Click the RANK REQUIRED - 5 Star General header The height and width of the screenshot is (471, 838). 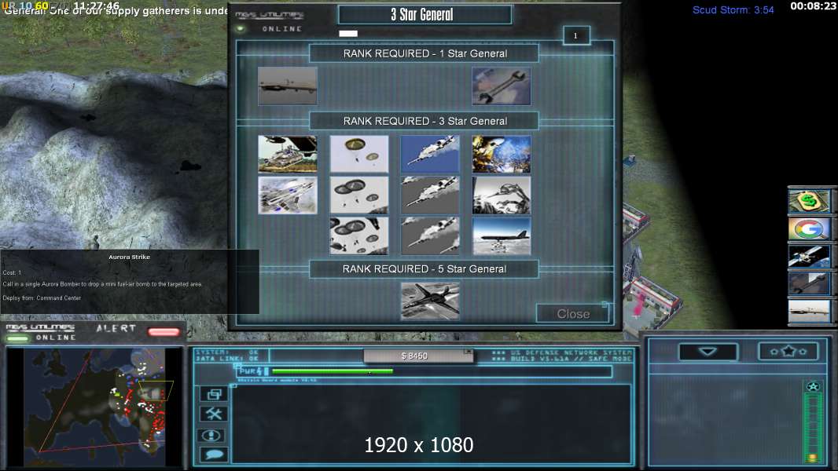(x=425, y=268)
